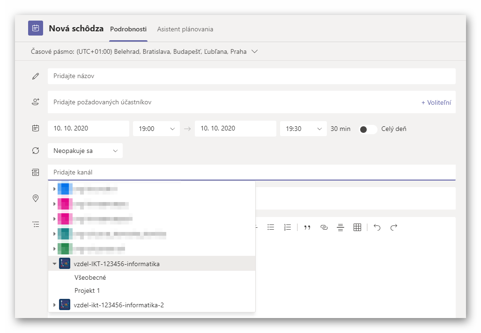The image size is (481, 333).
Task: Expand the Časové pásmo timezone selector
Action: 255,51
